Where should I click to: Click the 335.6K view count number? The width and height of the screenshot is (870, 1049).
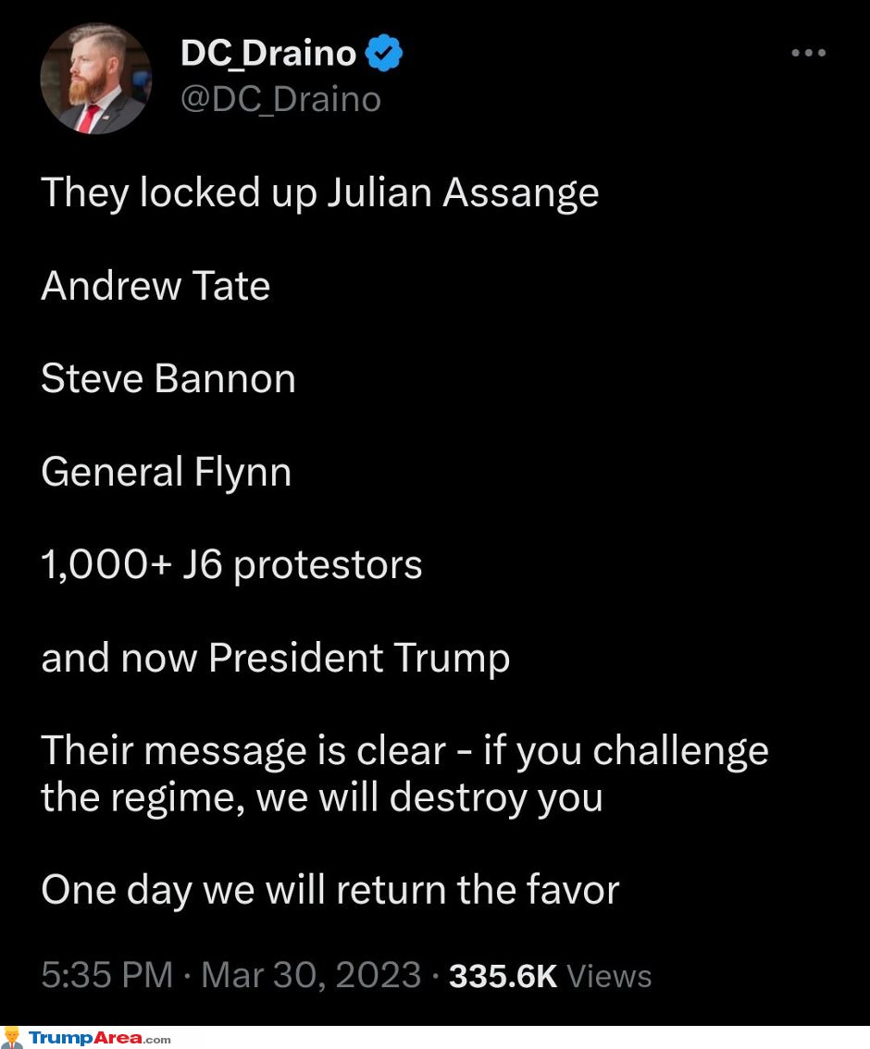(503, 975)
